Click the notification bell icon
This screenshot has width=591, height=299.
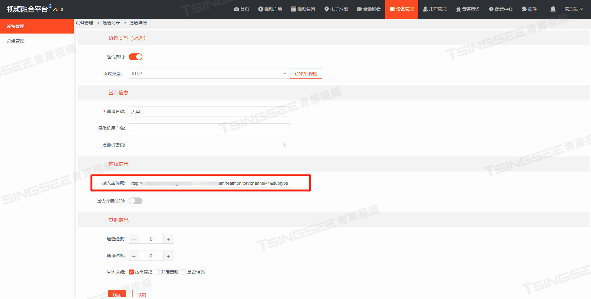(553, 9)
